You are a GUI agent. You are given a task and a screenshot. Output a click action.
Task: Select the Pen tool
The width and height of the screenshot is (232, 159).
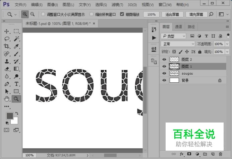point(6,84)
